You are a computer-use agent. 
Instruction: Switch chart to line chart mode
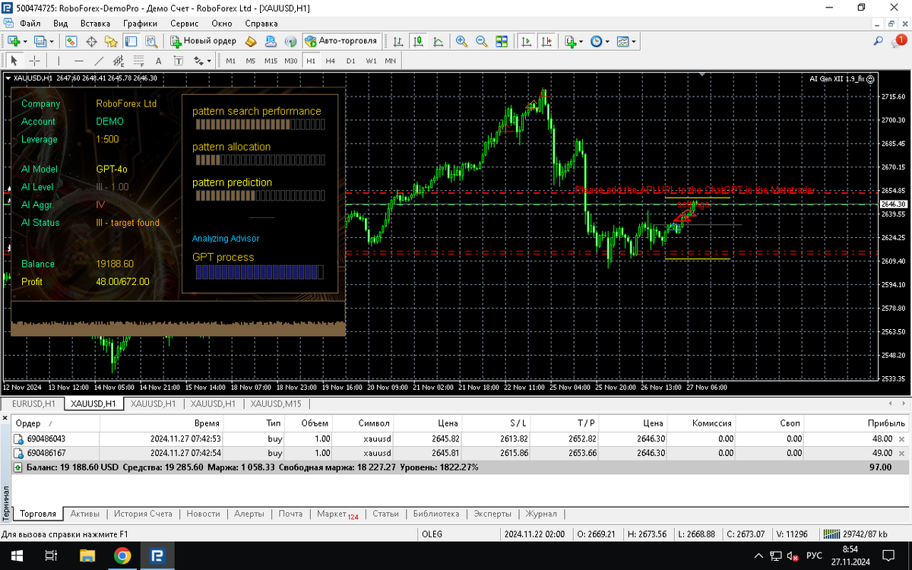click(439, 41)
